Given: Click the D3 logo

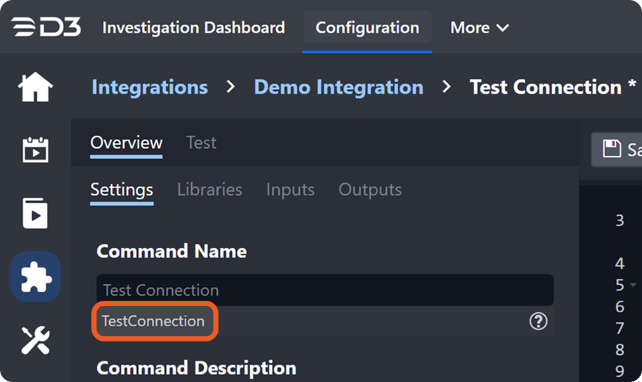Looking at the screenshot, I should (46, 28).
